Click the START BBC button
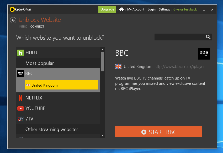The height and width of the screenshot is (153, 223). 158,132
